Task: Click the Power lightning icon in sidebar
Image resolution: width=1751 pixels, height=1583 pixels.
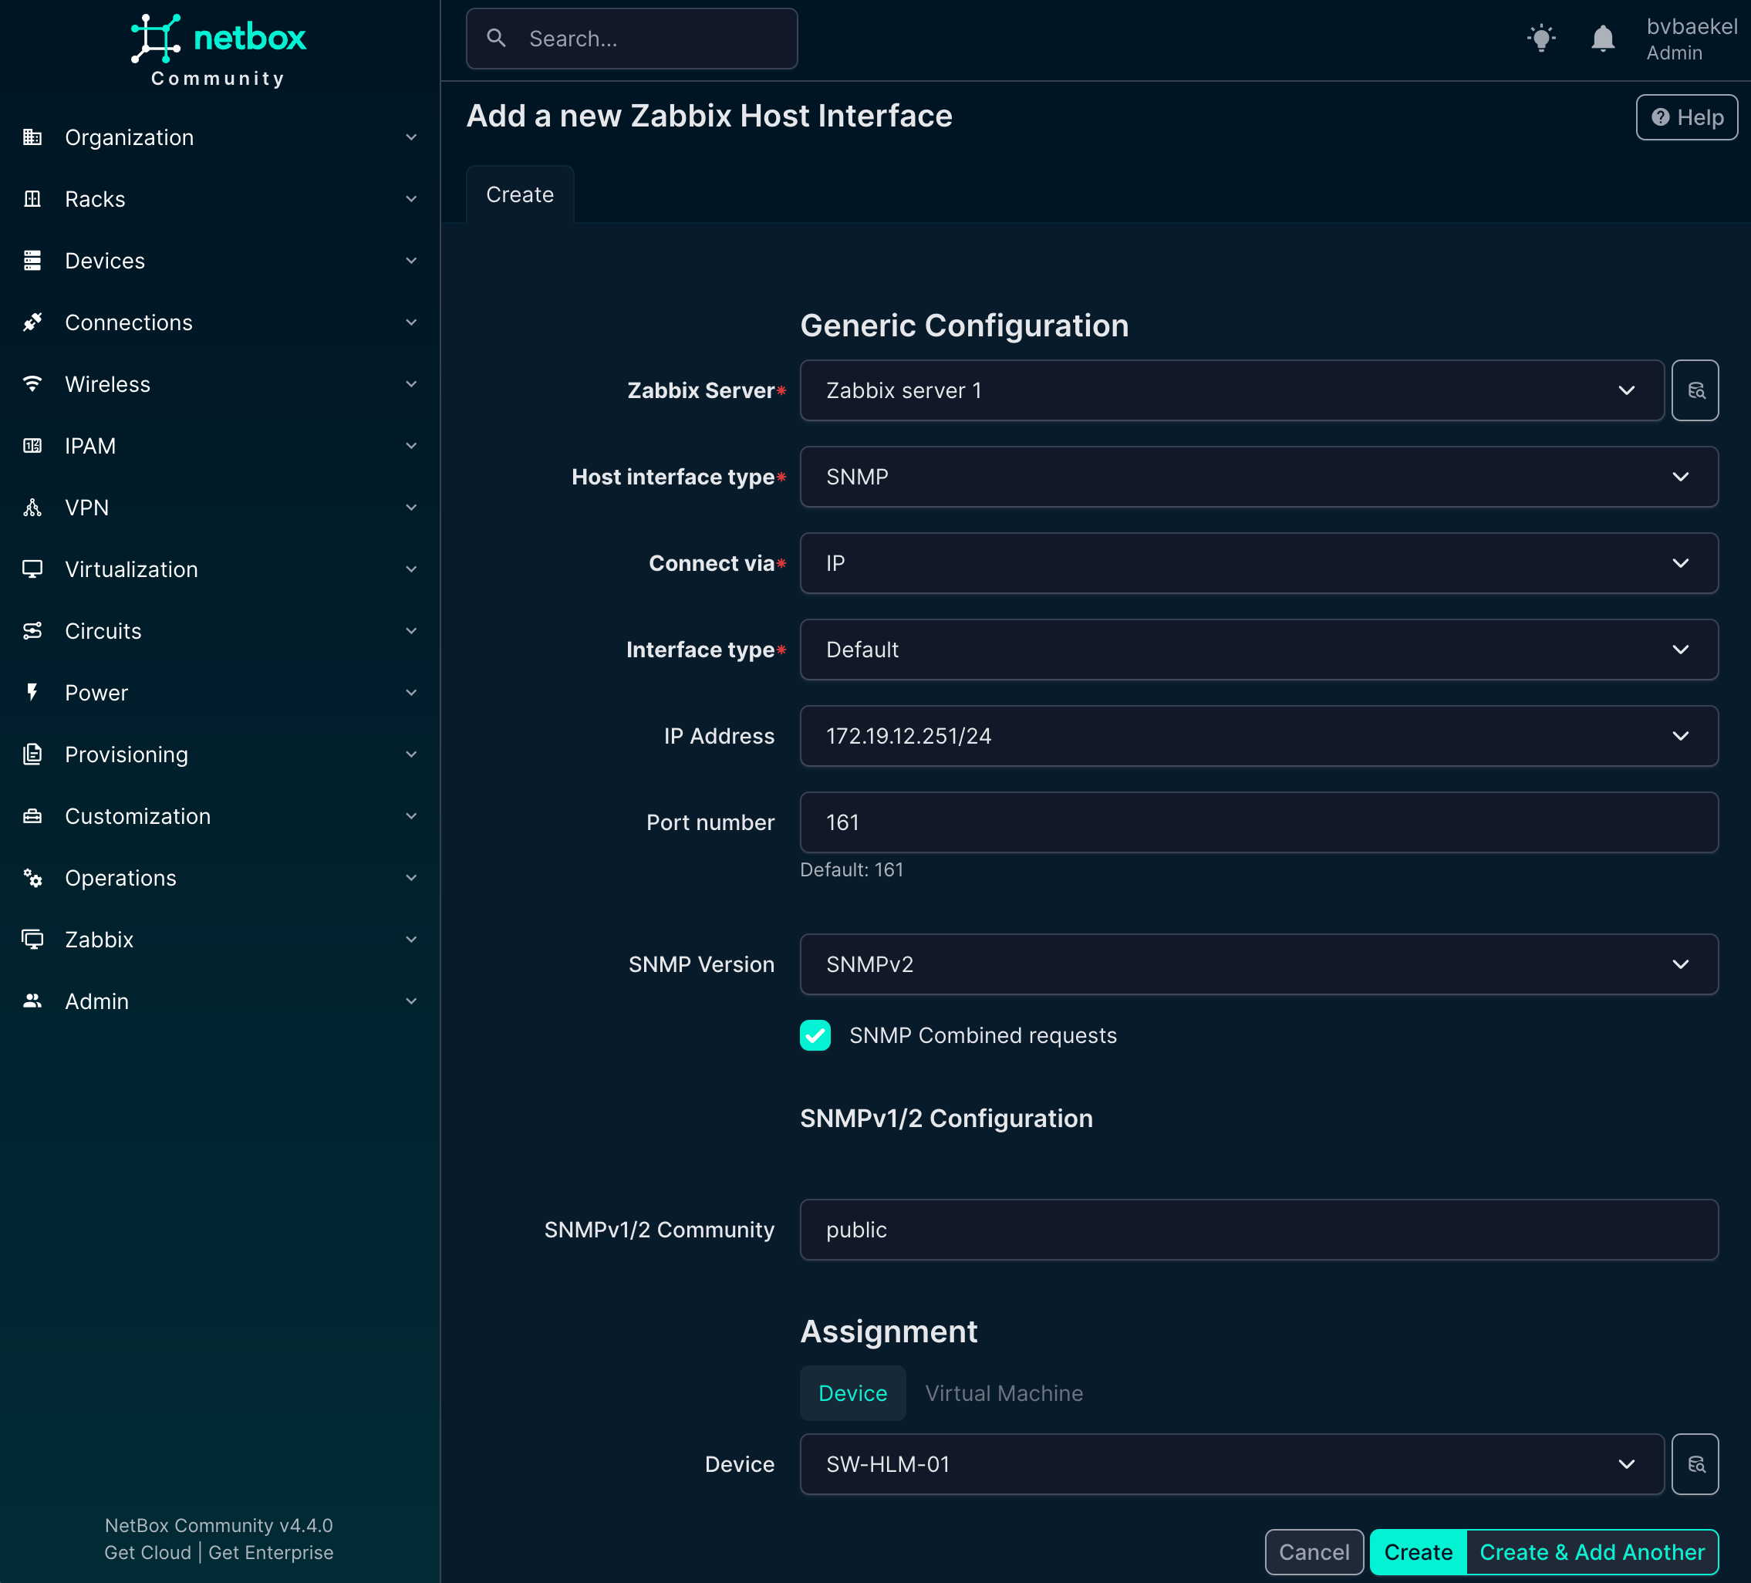Action: tap(32, 693)
